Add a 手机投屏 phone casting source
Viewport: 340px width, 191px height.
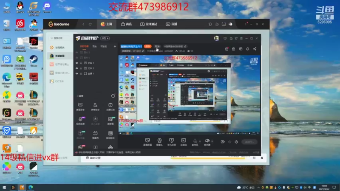coord(172,142)
